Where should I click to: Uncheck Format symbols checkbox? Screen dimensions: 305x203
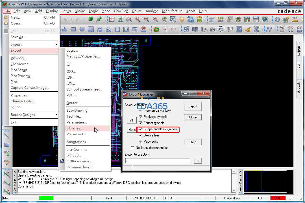140,123
